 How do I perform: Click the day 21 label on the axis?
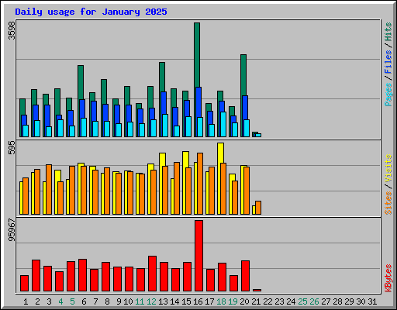click(256, 301)
